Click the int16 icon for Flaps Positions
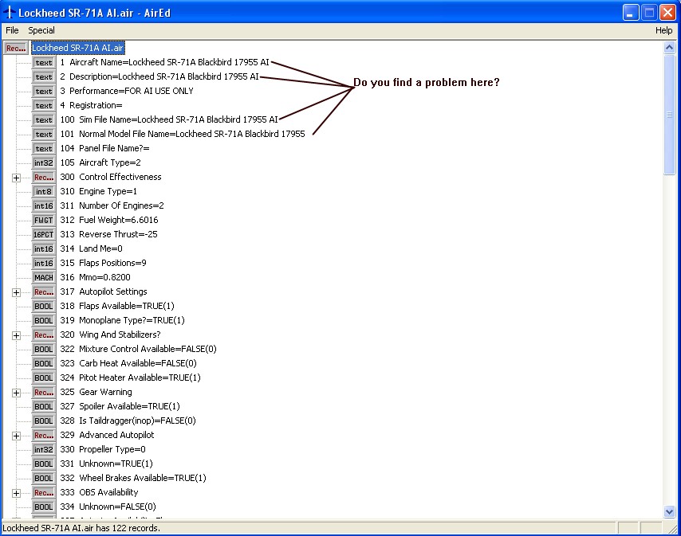 point(44,263)
